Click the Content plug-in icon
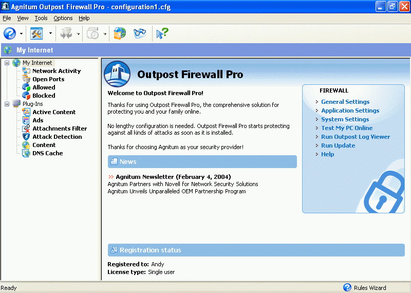The image size is (411, 293). point(26,145)
